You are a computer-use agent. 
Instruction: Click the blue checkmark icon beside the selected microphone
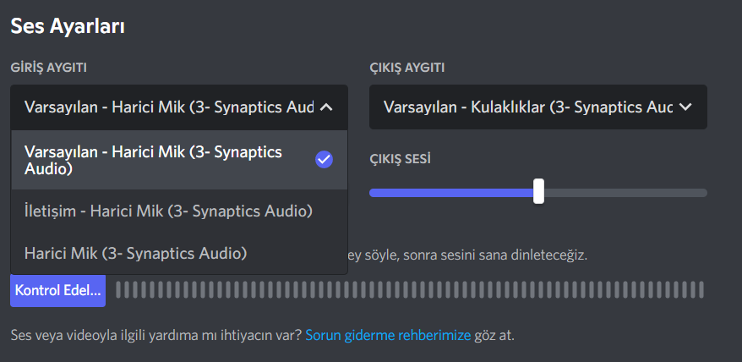coord(324,159)
